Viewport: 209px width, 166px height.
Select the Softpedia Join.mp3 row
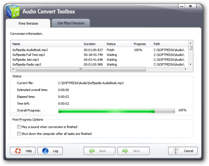(99, 60)
